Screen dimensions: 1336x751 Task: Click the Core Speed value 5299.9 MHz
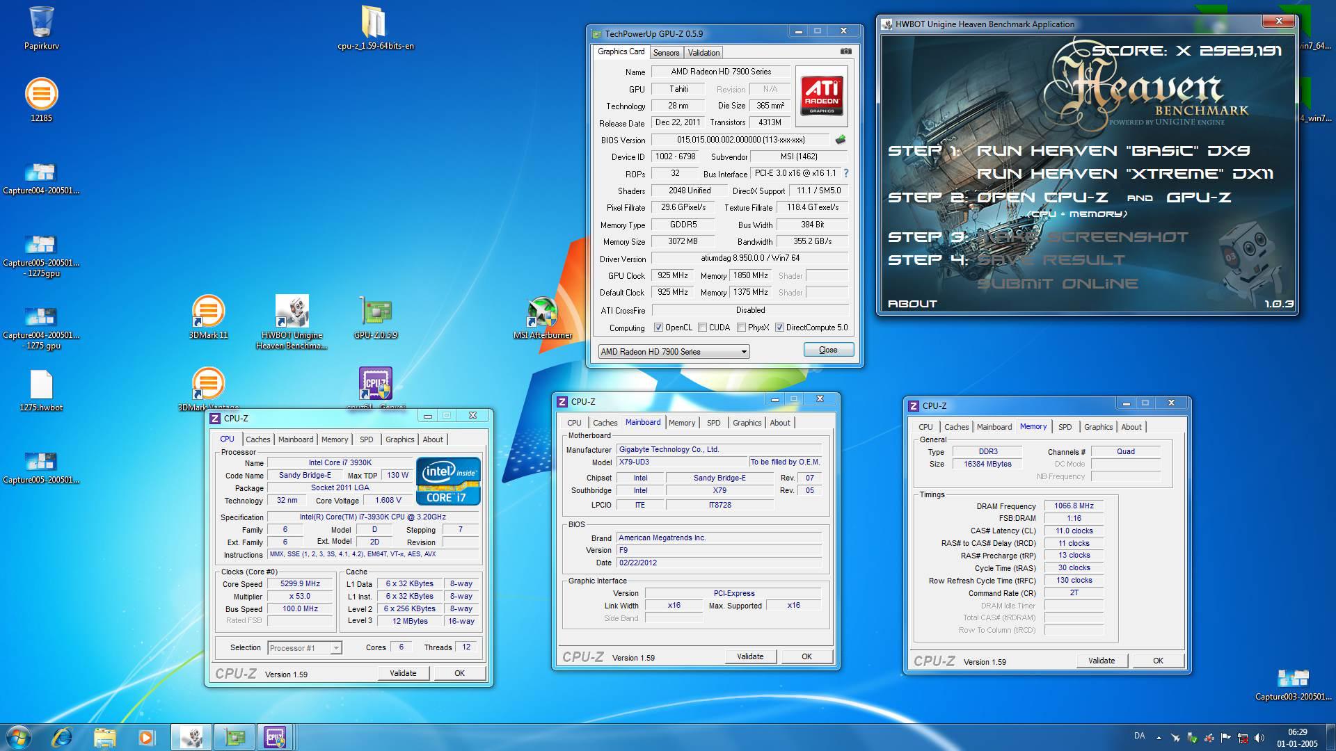point(300,584)
